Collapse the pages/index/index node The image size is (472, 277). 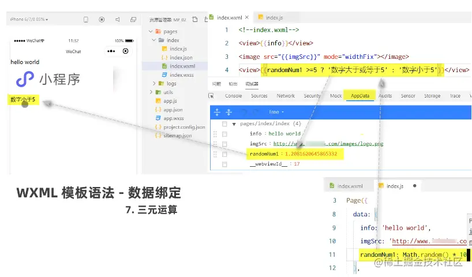coord(234,124)
